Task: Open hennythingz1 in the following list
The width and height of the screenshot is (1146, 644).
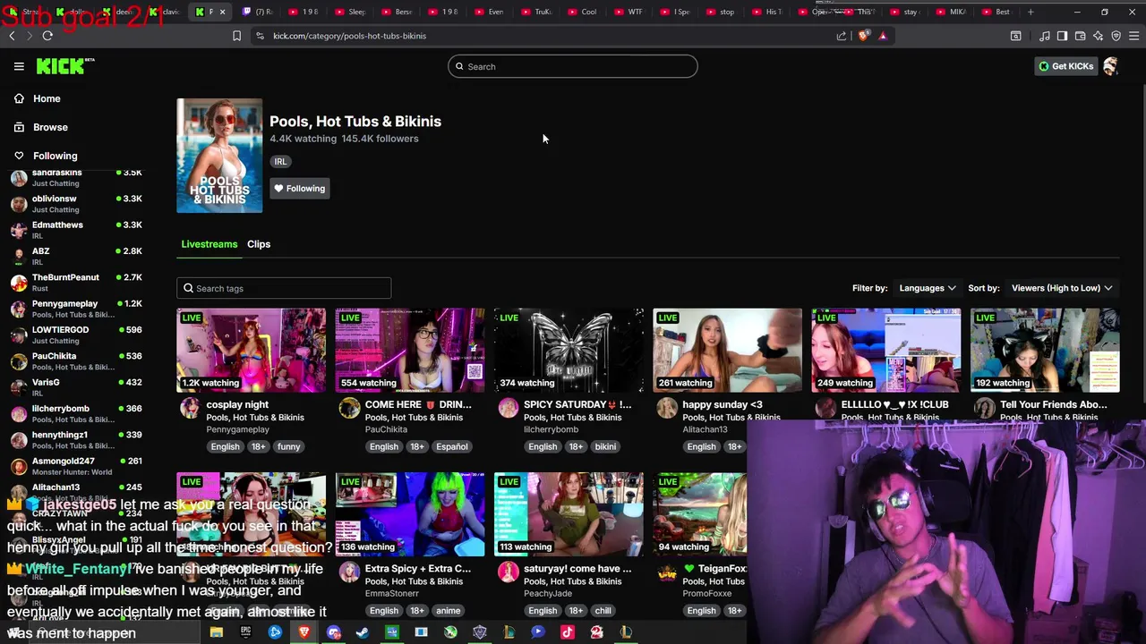Action: point(76,439)
